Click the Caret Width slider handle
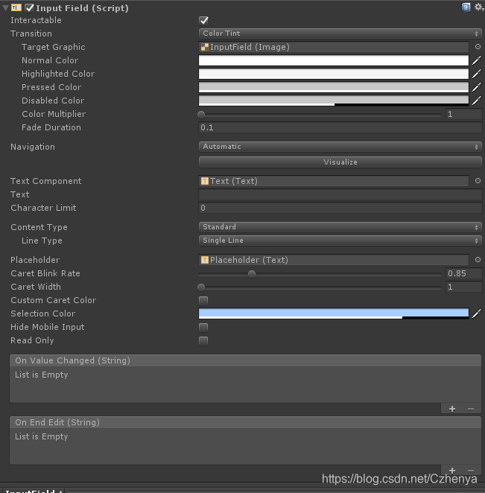The height and width of the screenshot is (493, 485). point(201,287)
